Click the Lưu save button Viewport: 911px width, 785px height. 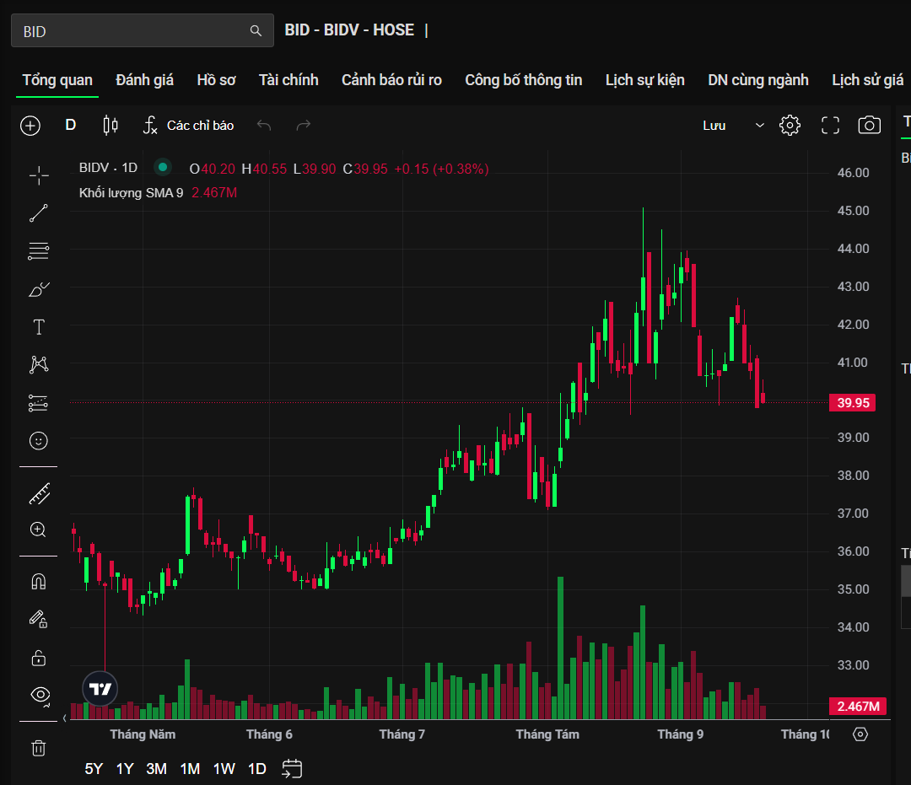tap(714, 126)
